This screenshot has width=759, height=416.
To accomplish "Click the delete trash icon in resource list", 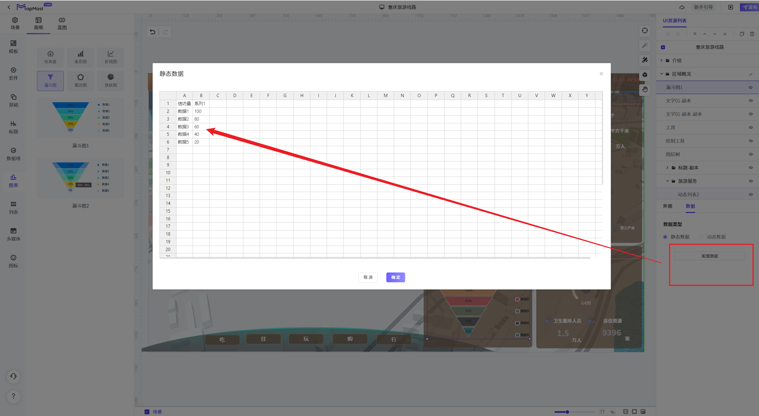I will (x=752, y=34).
